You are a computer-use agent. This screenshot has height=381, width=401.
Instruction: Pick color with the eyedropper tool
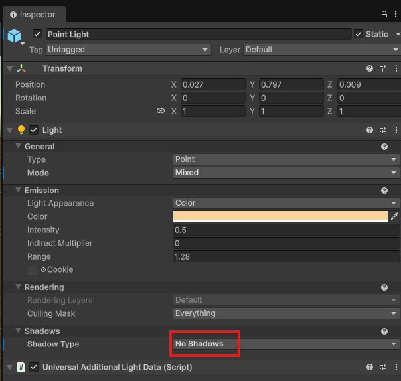coord(394,216)
